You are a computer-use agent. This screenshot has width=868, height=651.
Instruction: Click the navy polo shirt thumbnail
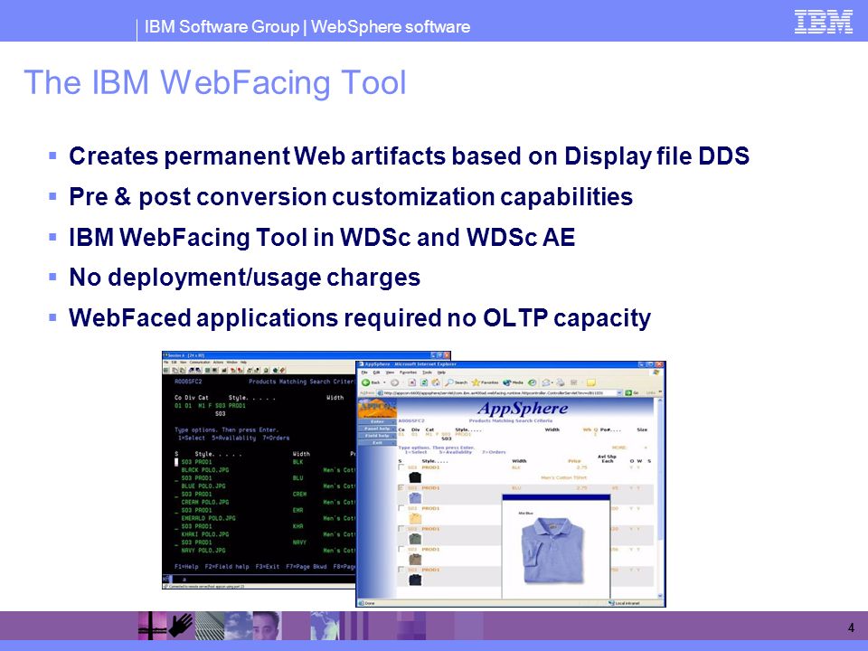coord(415,580)
